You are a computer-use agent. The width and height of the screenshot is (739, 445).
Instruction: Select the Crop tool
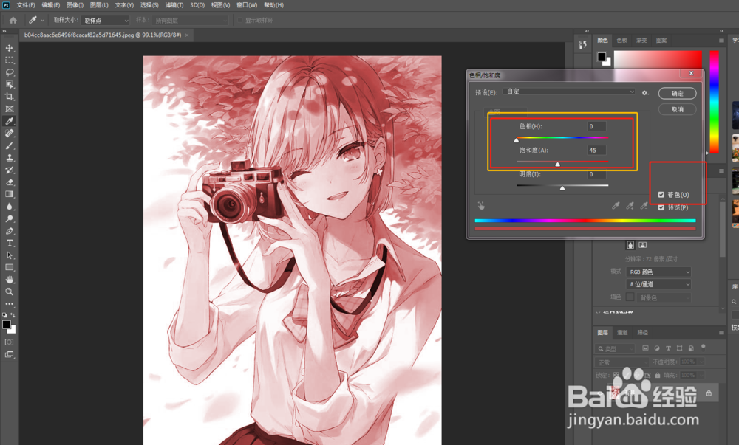pos(10,97)
